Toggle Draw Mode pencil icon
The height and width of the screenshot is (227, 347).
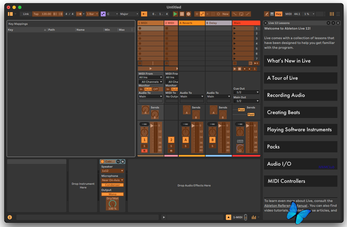pyautogui.click(x=267, y=14)
